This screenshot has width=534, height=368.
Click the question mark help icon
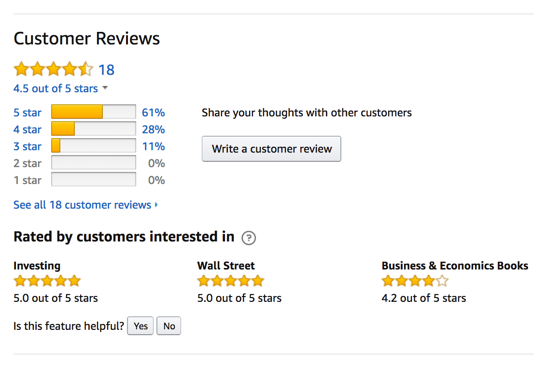click(x=249, y=238)
